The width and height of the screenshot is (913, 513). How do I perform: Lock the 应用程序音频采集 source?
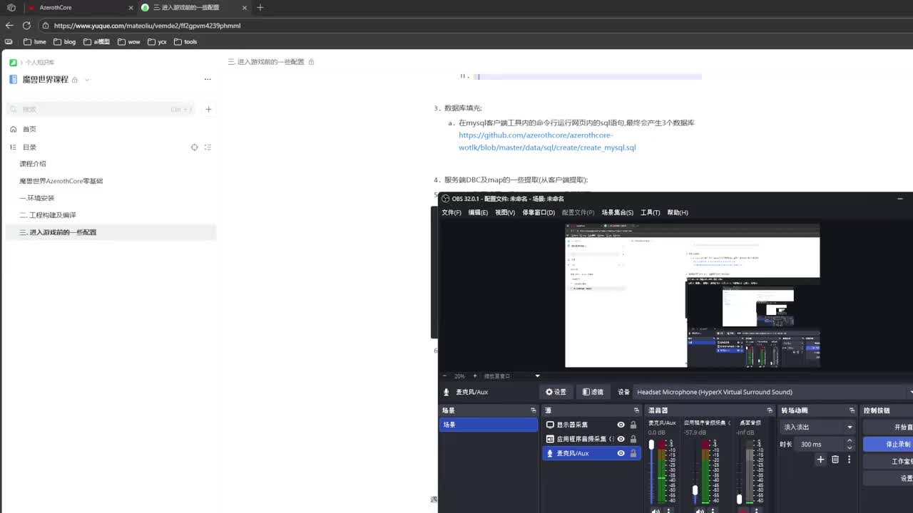(633, 439)
